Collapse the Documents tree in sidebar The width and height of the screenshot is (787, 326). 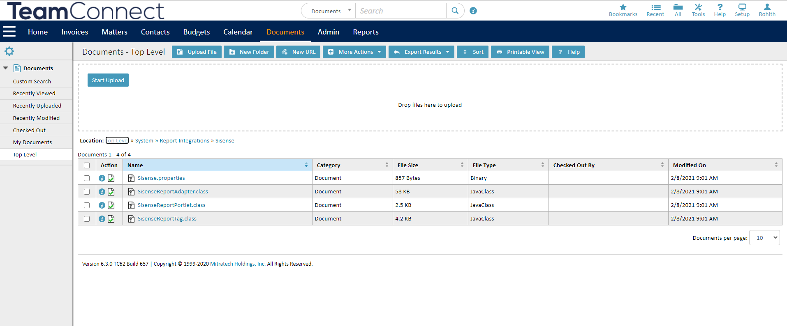(6, 68)
